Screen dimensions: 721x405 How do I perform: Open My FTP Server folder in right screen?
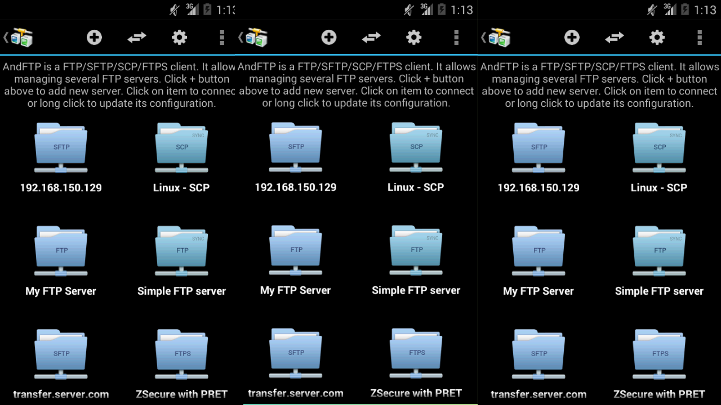(538, 251)
